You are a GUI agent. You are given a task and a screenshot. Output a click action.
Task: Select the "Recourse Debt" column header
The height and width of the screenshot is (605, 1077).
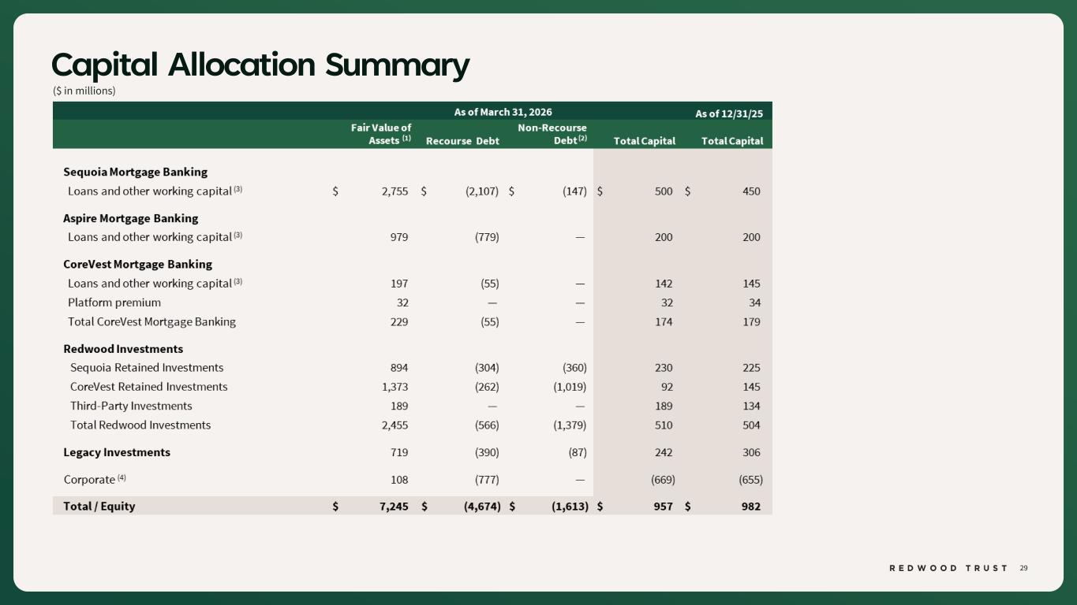pos(462,141)
